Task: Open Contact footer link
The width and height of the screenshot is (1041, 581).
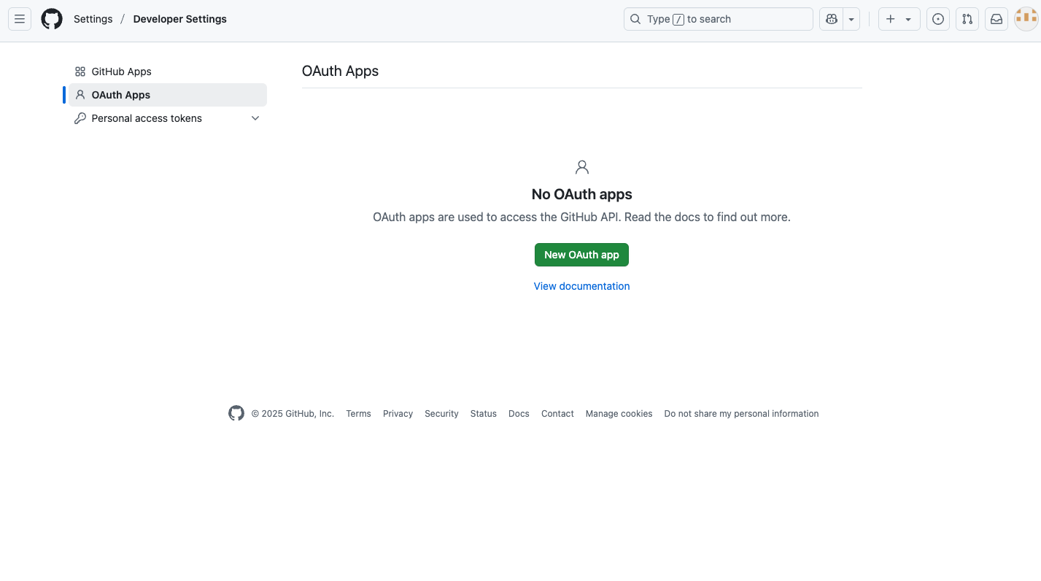Action: pos(557,414)
